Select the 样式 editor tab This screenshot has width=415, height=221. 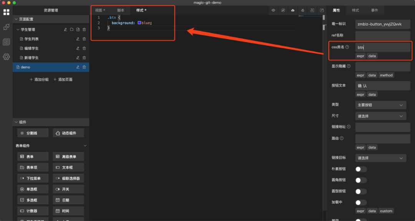pyautogui.click(x=141, y=10)
